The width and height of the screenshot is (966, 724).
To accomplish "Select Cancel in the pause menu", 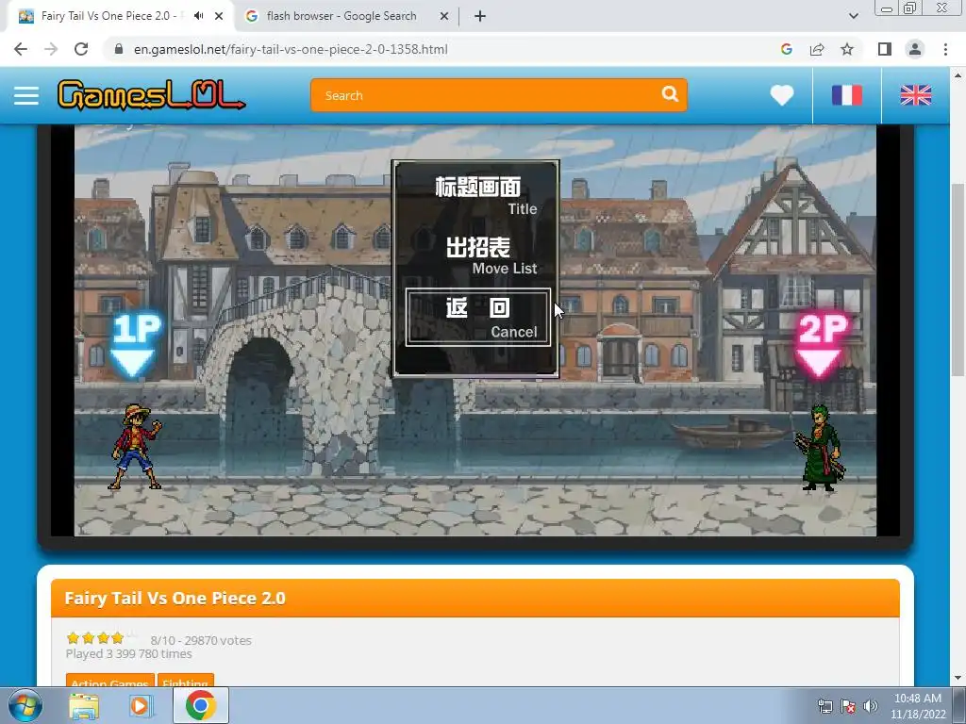I will tap(478, 317).
